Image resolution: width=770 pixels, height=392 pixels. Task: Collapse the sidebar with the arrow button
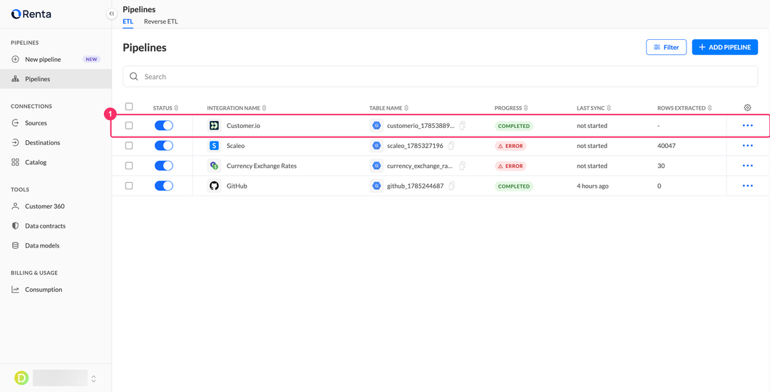click(x=111, y=14)
